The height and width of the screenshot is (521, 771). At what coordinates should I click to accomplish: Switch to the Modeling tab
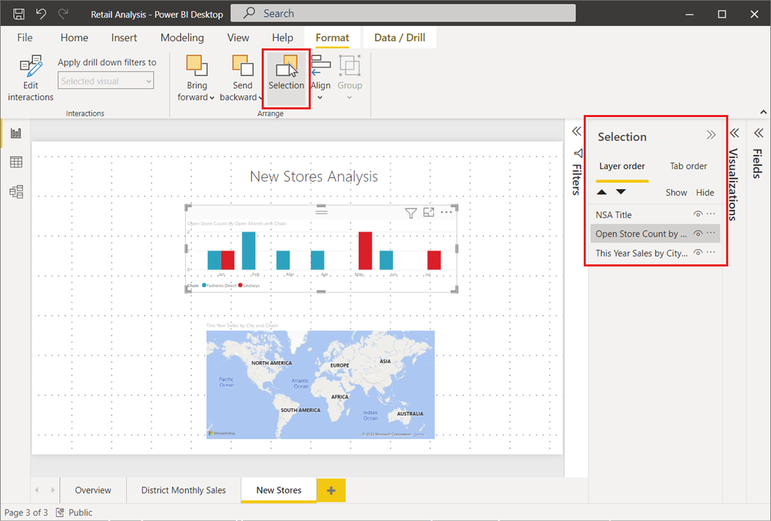coord(182,38)
